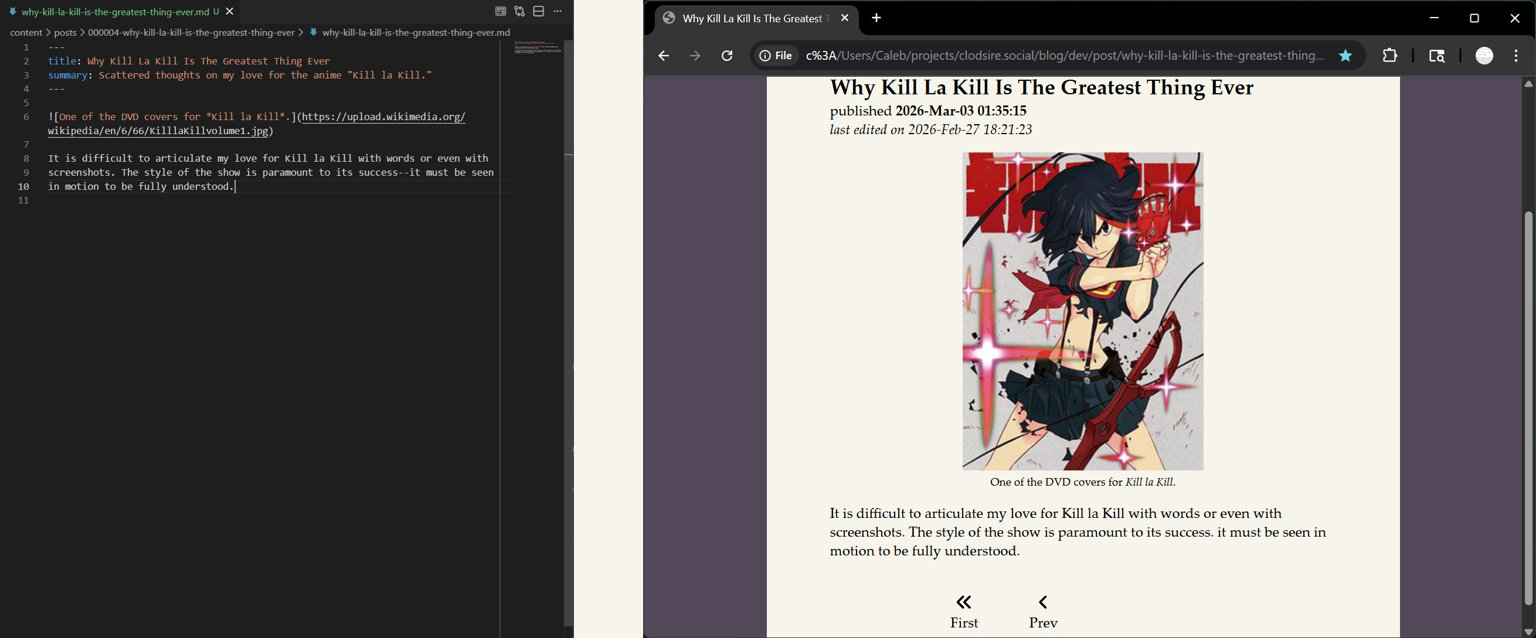Image resolution: width=1536 pixels, height=638 pixels.
Task: Open the browser extensions puzzle icon
Action: (1390, 56)
